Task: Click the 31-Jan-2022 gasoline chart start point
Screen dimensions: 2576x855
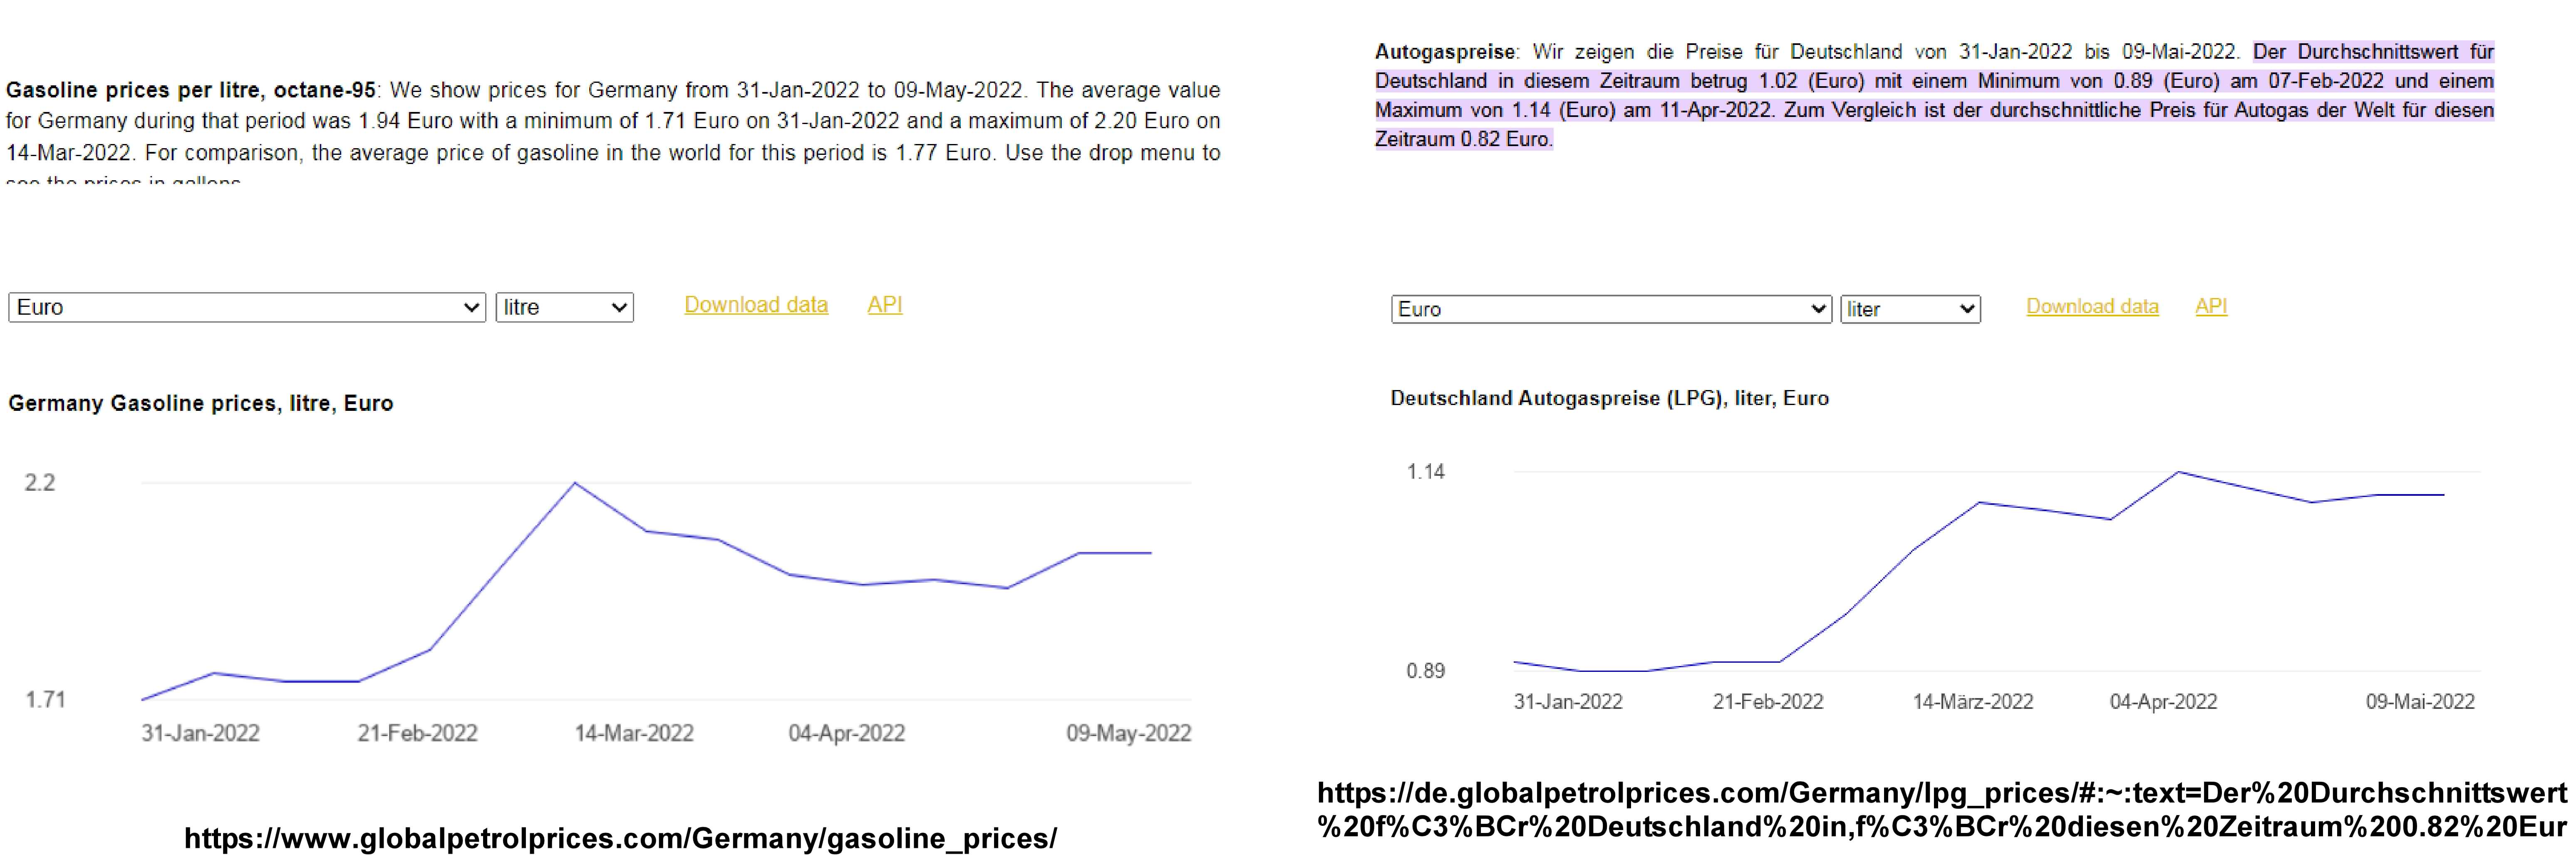Action: point(143,699)
